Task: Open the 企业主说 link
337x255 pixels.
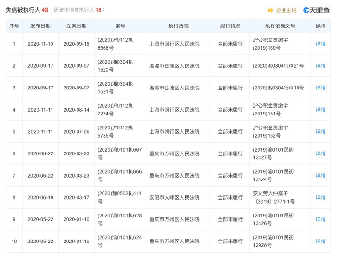Action: (286, 10)
